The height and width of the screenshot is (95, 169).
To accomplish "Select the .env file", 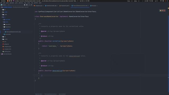I will [5, 42].
